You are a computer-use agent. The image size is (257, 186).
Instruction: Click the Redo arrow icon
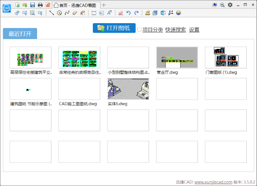pos(137,13)
